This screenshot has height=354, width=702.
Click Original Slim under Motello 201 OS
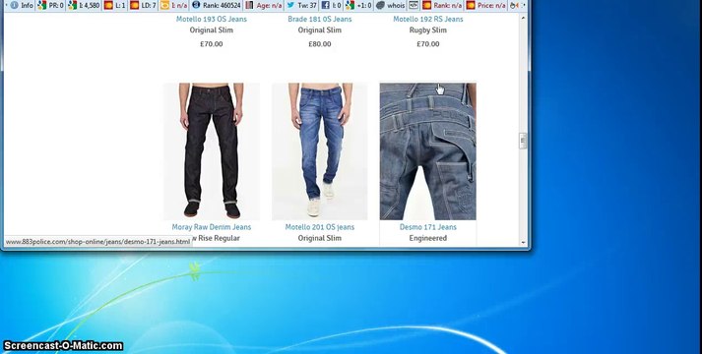pos(320,238)
